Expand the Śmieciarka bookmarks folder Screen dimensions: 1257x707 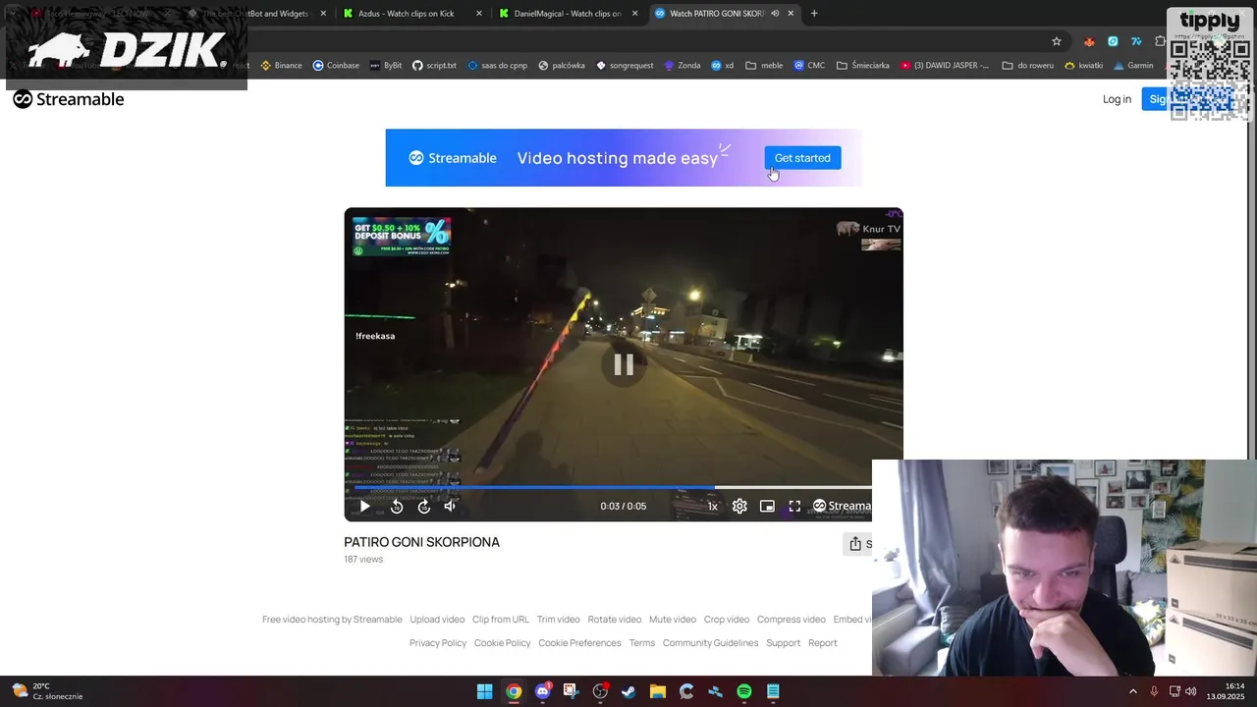pos(863,66)
